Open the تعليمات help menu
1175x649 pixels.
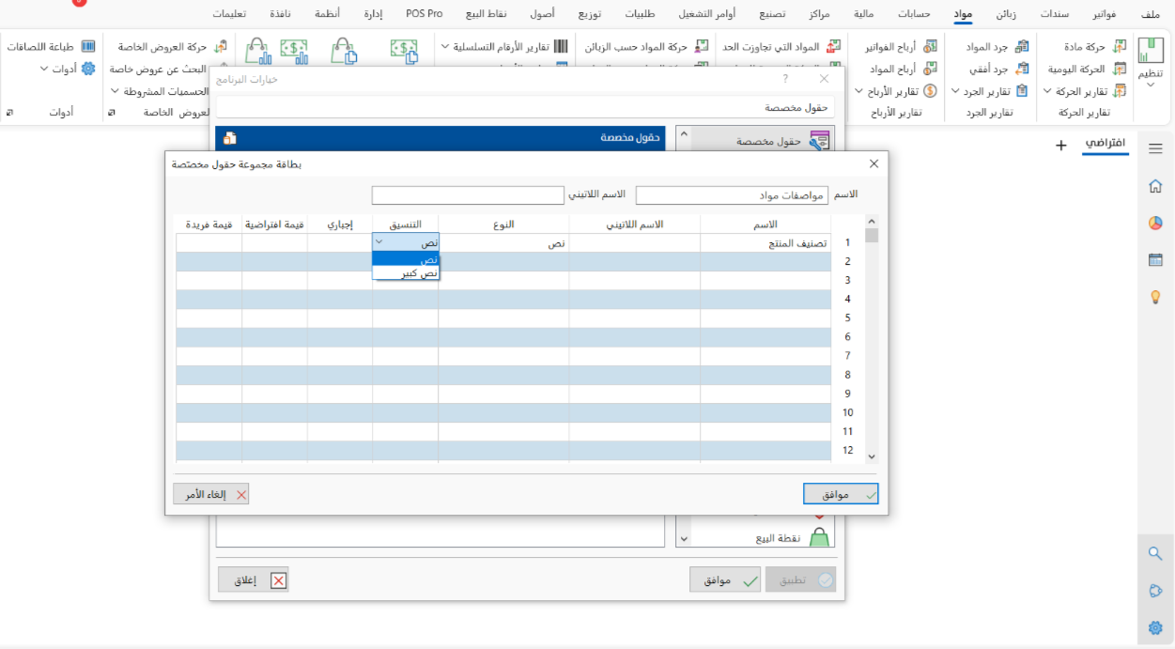pyautogui.click(x=230, y=14)
